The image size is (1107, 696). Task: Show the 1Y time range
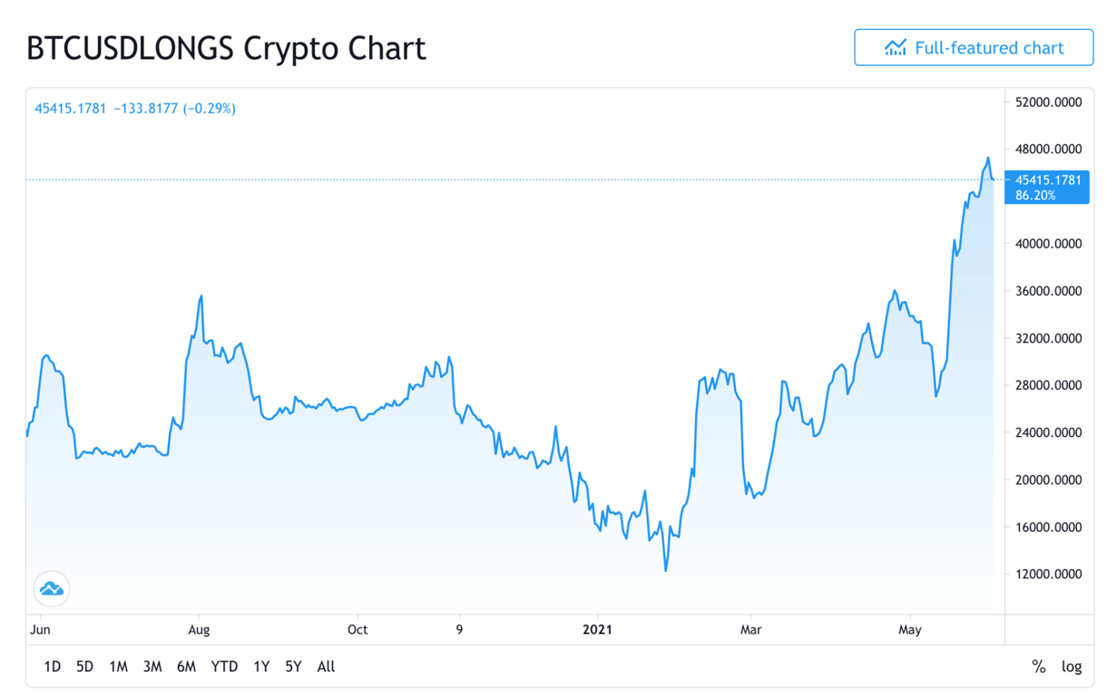261,667
